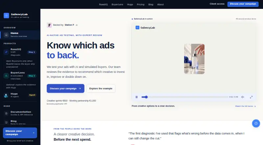Open Blog in the top navigation

[x=151, y=5]
